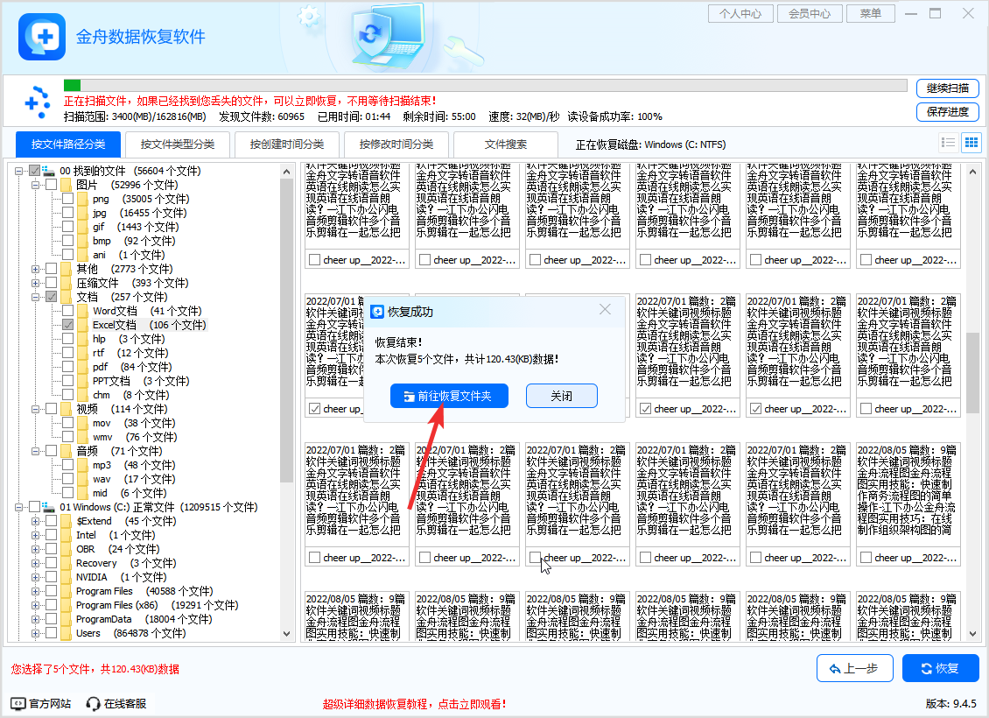Click folder icon of wav row

point(82,479)
